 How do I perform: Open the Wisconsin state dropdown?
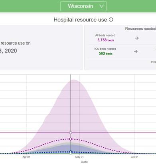83,6
